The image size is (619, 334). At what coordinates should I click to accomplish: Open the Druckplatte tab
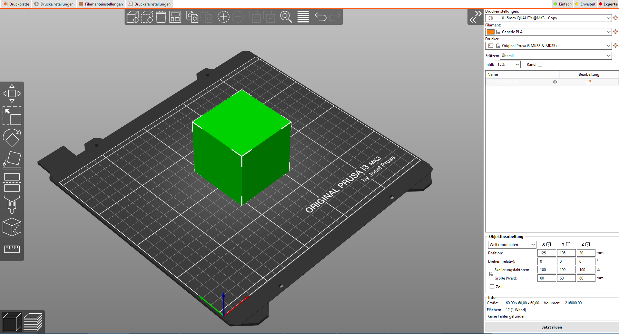[x=16, y=4]
